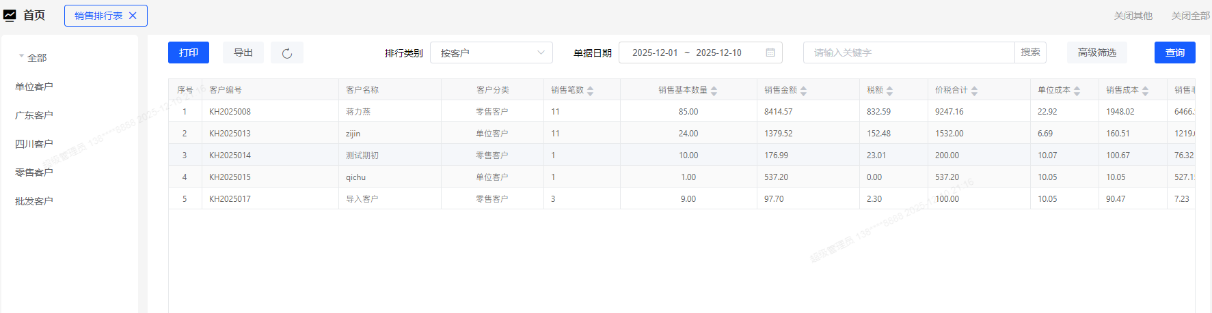This screenshot has height=313, width=1212.
Task: Collapse the 全部 tree node
Action: point(21,57)
